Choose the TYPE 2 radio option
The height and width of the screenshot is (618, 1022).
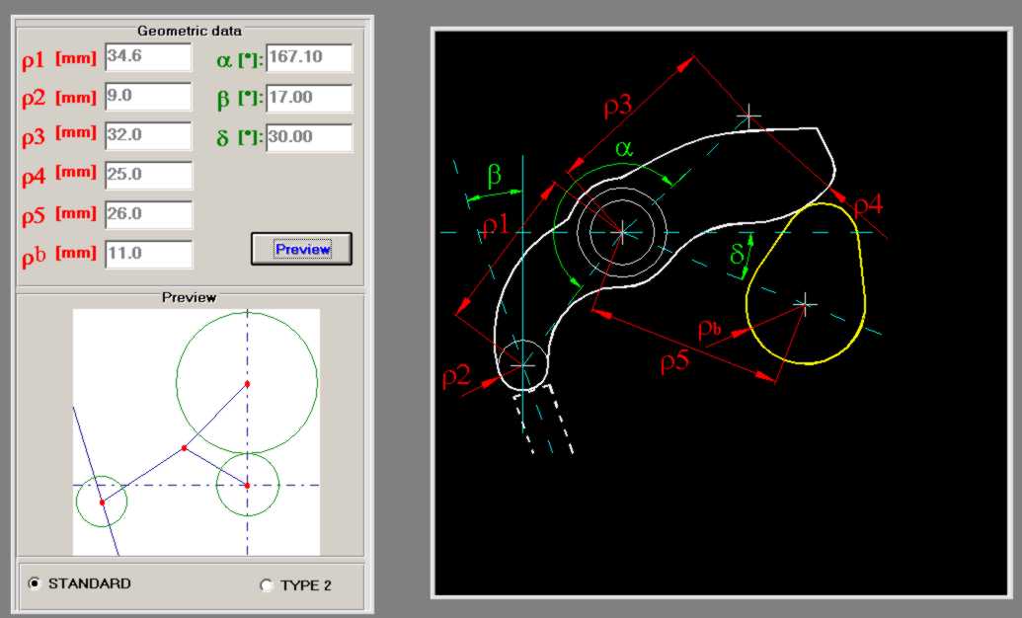pos(266,585)
